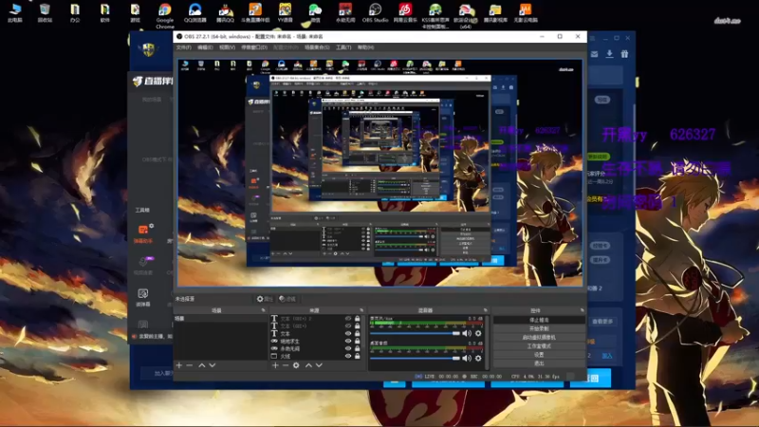Pop out the 场景 Scenes dock panel
This screenshot has height=427, width=759.
click(x=264, y=310)
